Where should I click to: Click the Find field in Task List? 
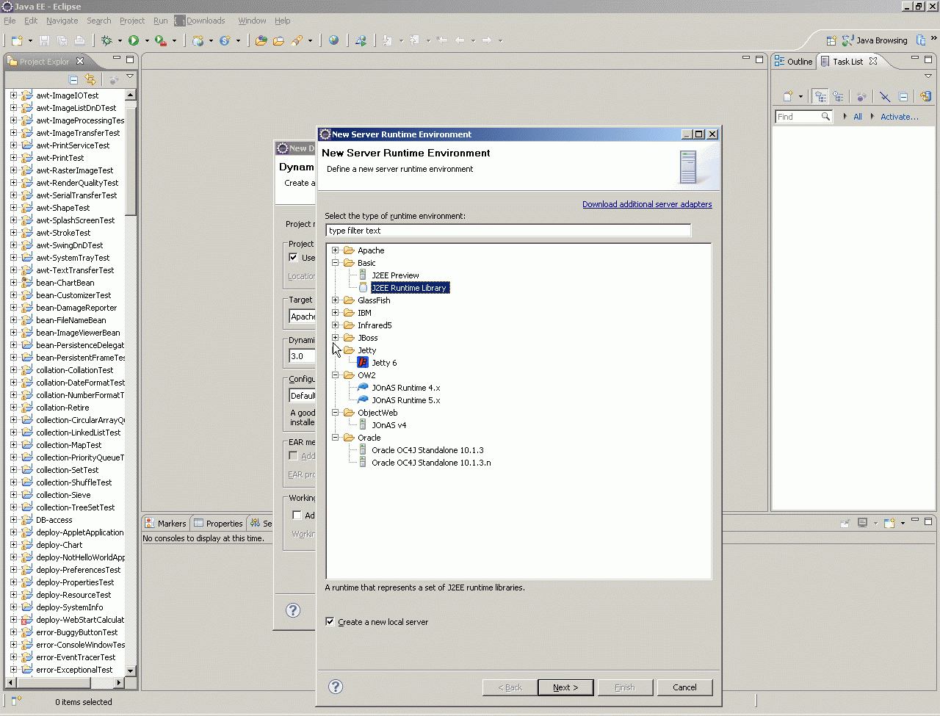click(x=803, y=117)
